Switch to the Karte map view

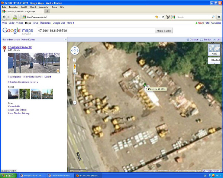(x=214, y=50)
